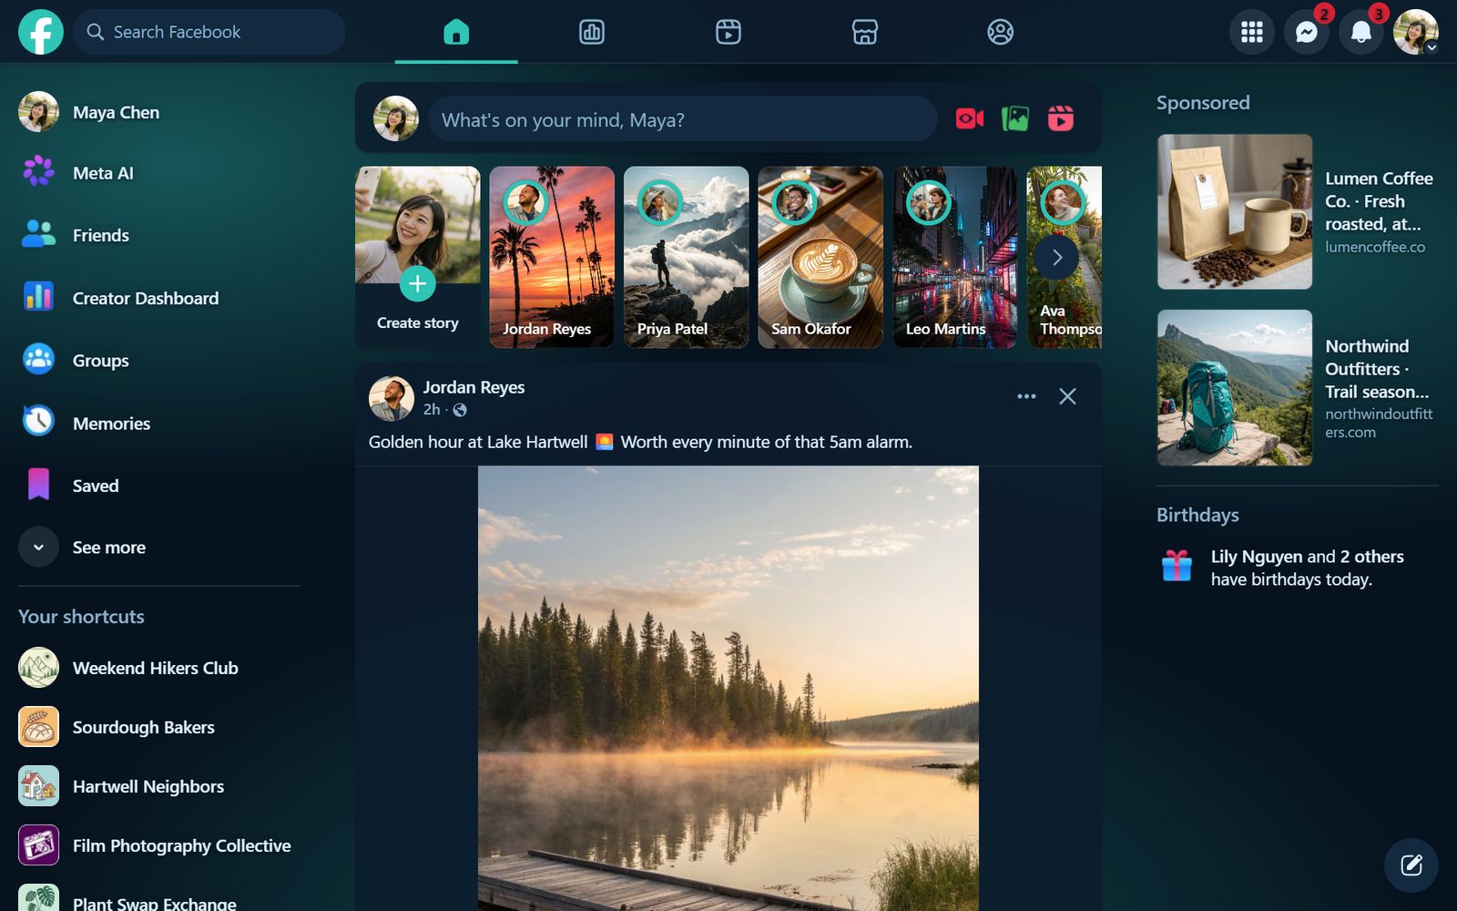Open Film Photography Collective shortcut

pos(159,845)
